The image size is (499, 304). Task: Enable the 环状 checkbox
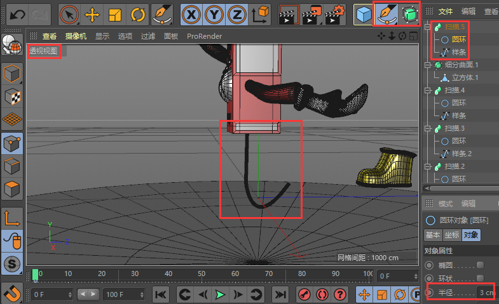tap(480, 278)
